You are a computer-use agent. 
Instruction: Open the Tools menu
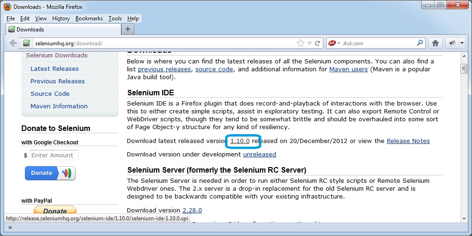115,19
